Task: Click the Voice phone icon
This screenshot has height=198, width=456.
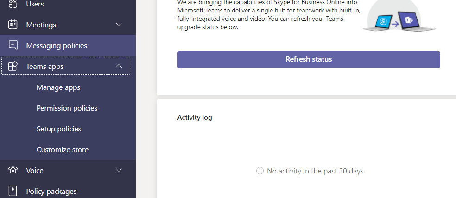Action: tap(13, 170)
